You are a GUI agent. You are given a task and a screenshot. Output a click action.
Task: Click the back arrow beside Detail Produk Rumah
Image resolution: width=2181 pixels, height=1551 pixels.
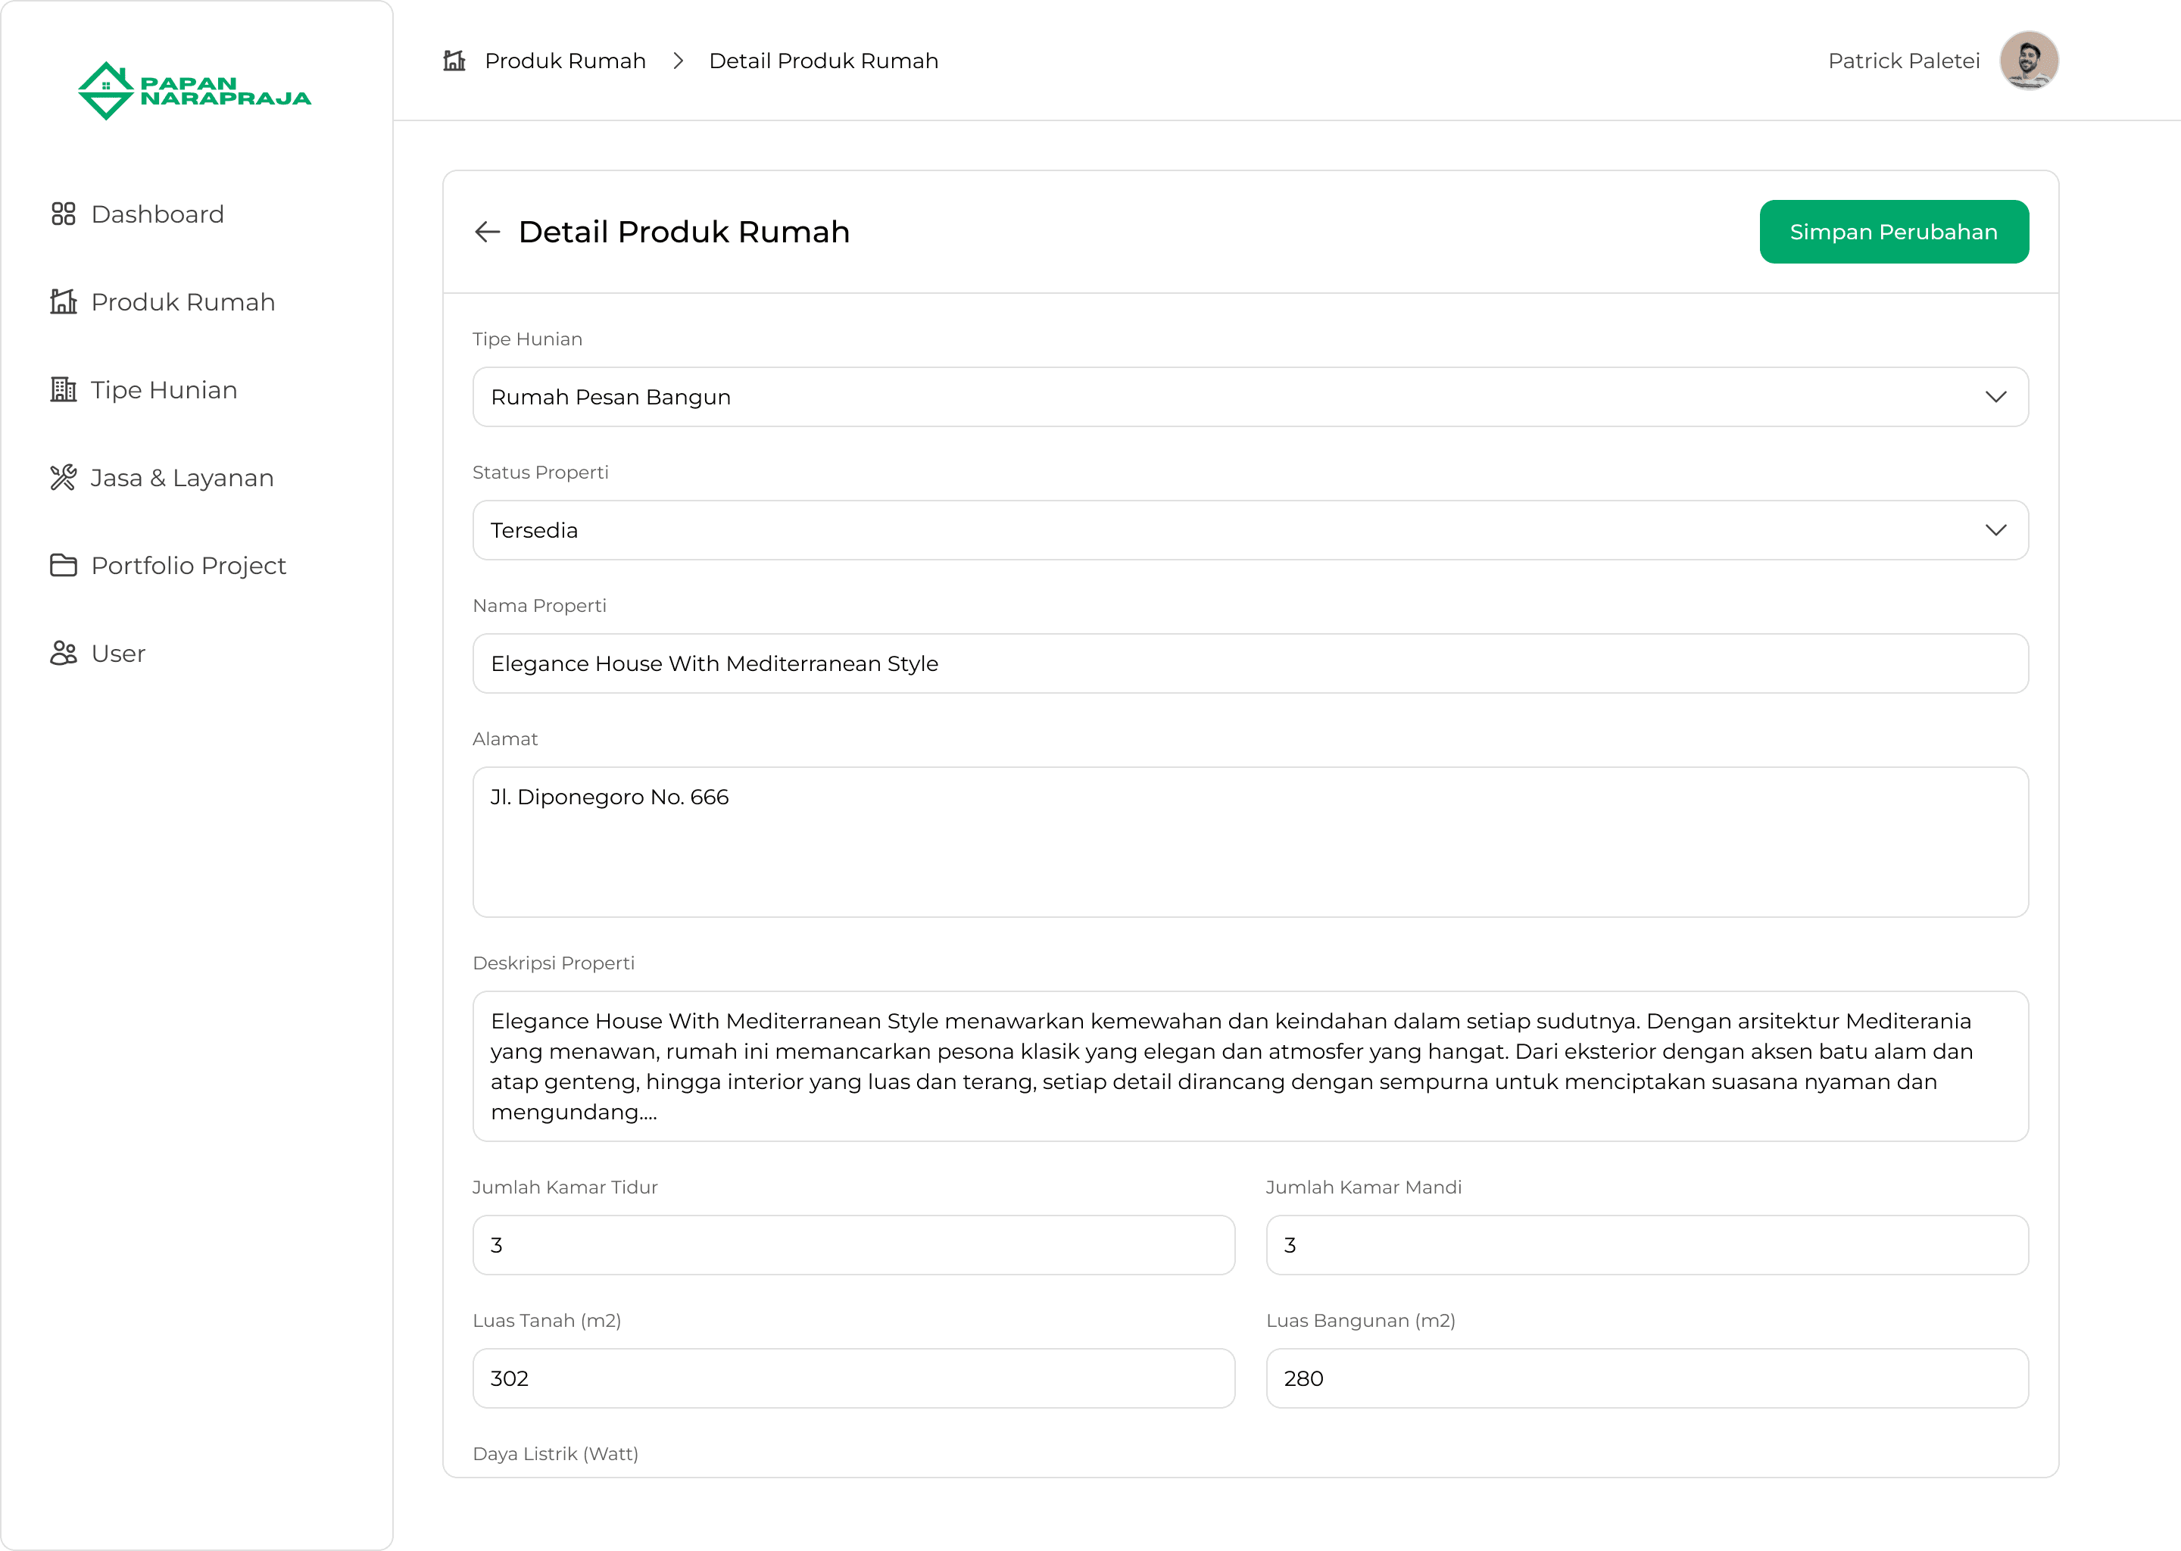click(x=487, y=232)
